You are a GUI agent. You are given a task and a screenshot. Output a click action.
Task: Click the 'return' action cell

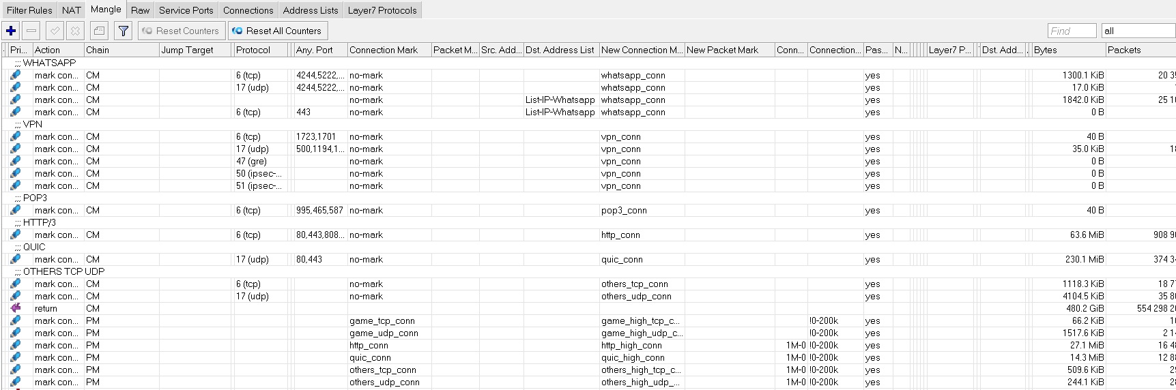tap(58, 308)
